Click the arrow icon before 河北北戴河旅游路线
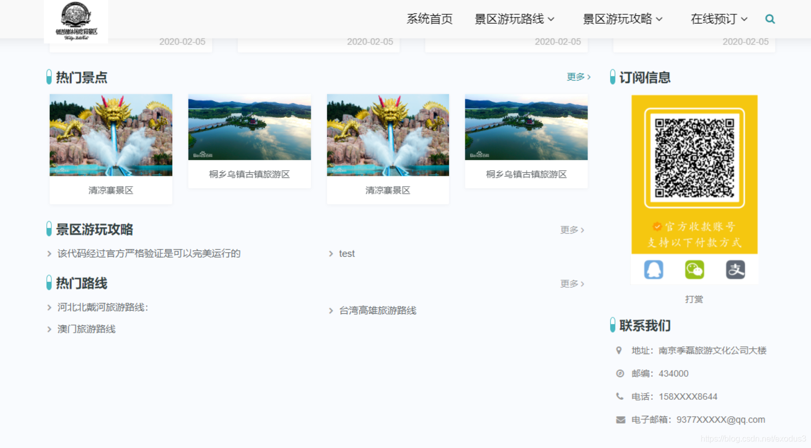Image resolution: width=811 pixels, height=448 pixels. [x=49, y=308]
